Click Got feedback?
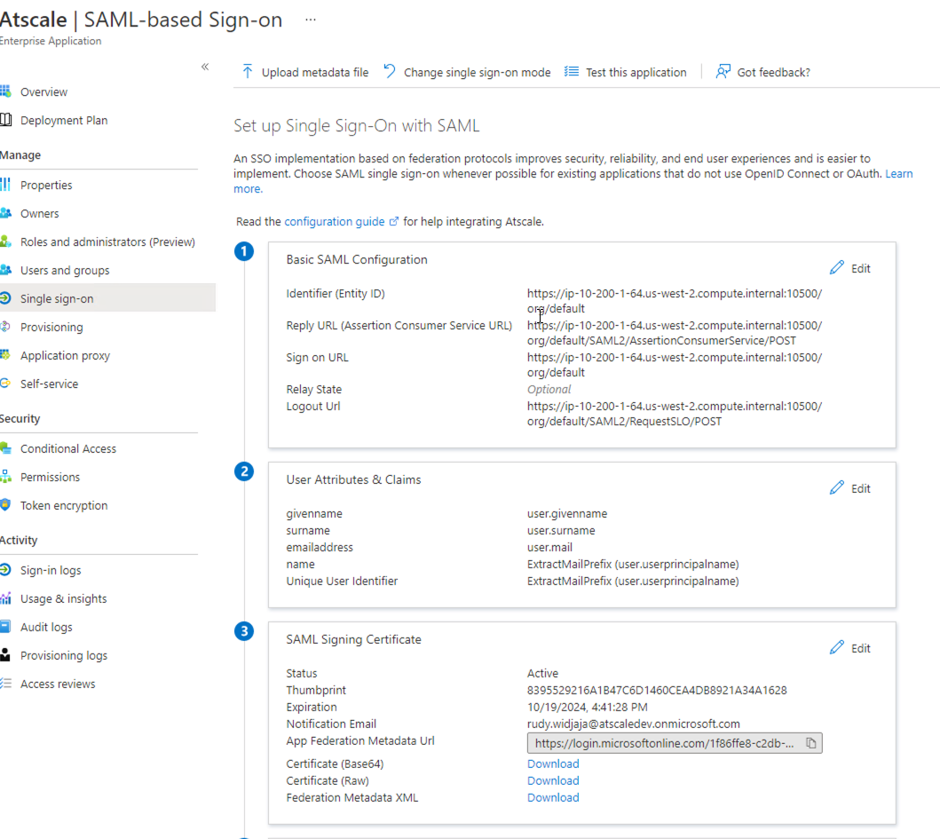The width and height of the screenshot is (940, 839). [x=762, y=72]
